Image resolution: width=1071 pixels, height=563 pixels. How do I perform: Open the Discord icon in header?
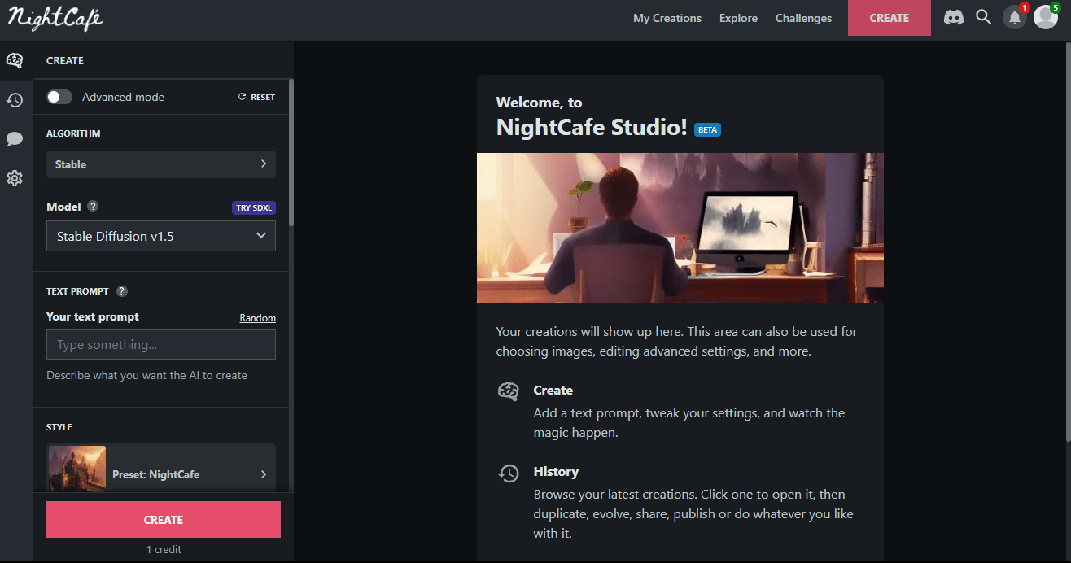pos(954,17)
